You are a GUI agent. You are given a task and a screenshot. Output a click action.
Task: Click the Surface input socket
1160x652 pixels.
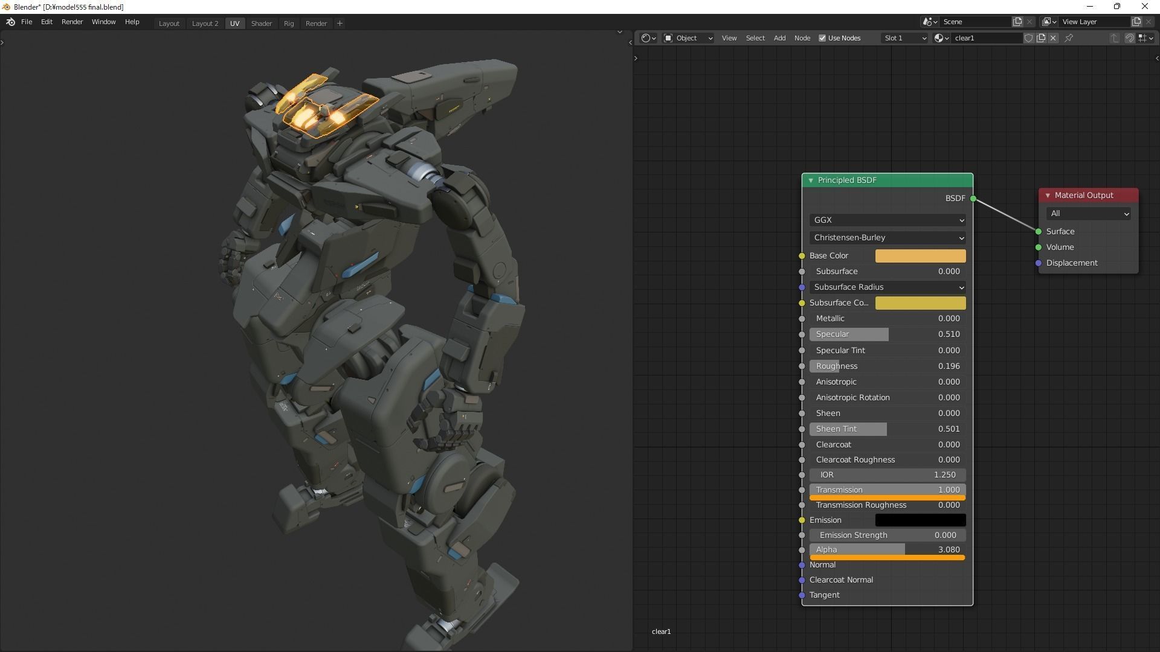[1039, 232]
